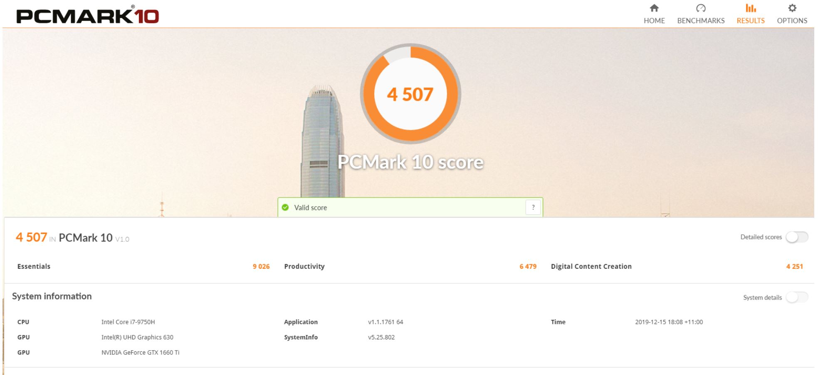Click the application version v1.1.1761 64
Screen dimensions: 818x375
pos(386,322)
